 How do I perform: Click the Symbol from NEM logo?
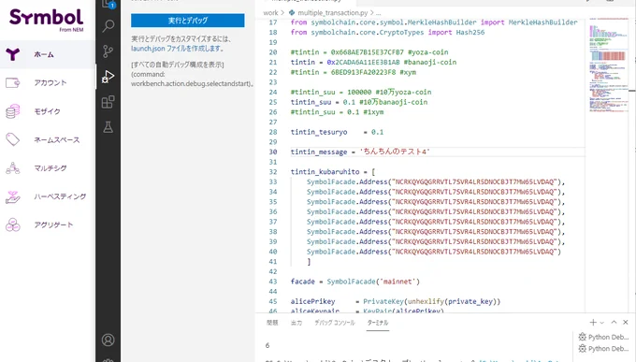click(x=46, y=20)
